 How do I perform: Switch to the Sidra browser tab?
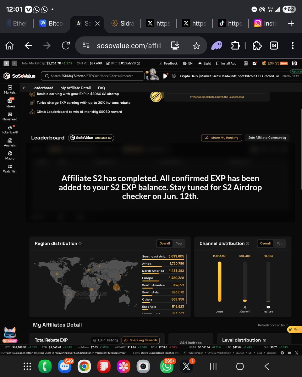(123, 24)
